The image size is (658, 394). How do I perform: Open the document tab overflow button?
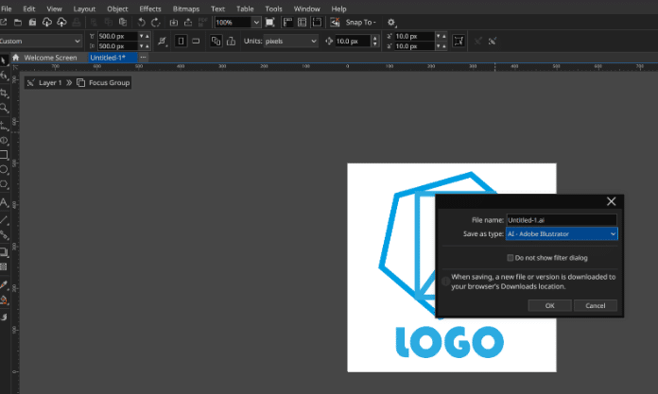pos(143,57)
